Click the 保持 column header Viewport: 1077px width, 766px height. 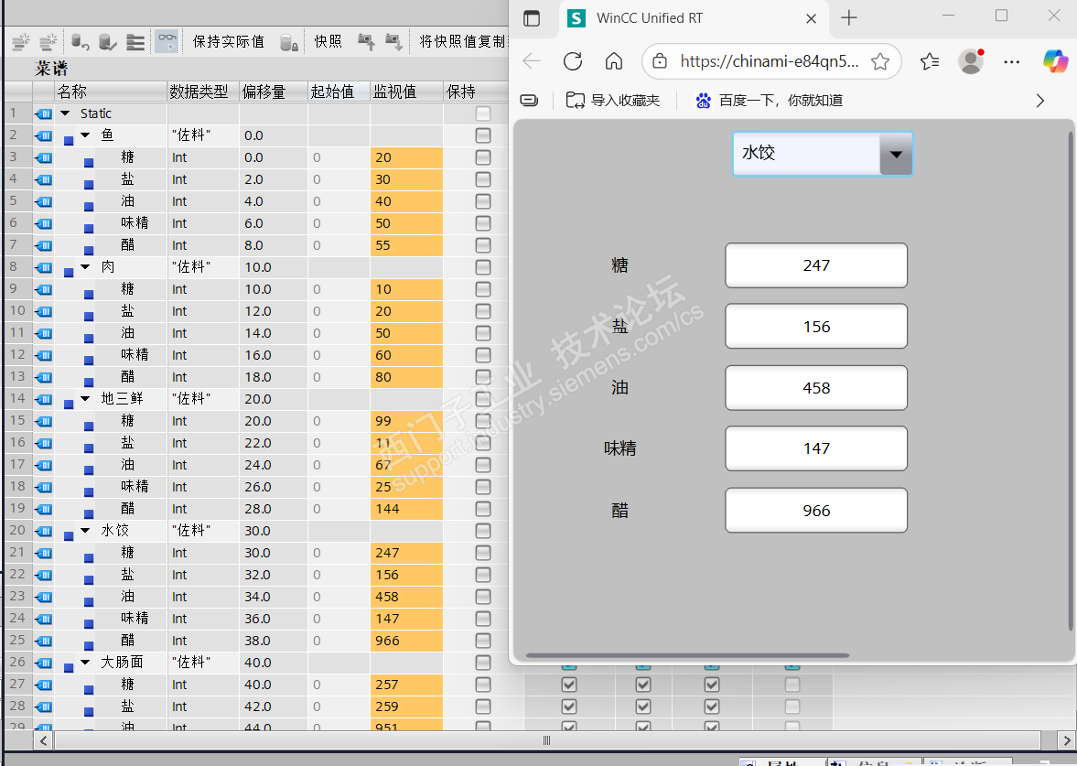[x=476, y=92]
